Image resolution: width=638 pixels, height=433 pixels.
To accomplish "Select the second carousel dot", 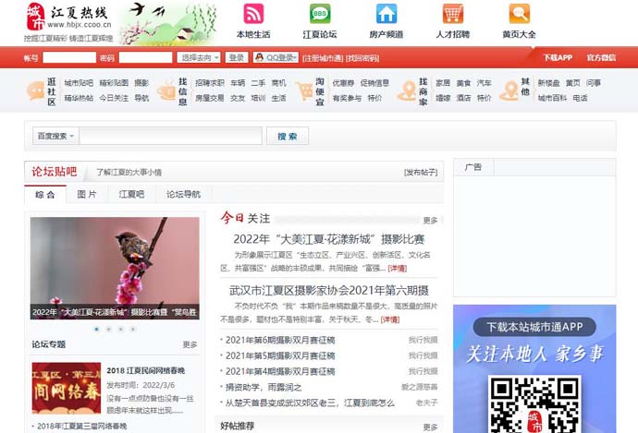I will [x=108, y=329].
